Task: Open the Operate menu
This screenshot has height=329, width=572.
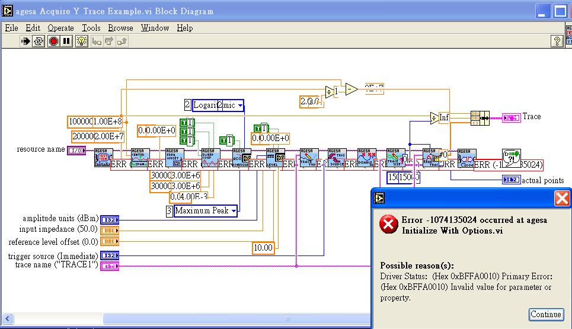Action: pyautogui.click(x=60, y=28)
